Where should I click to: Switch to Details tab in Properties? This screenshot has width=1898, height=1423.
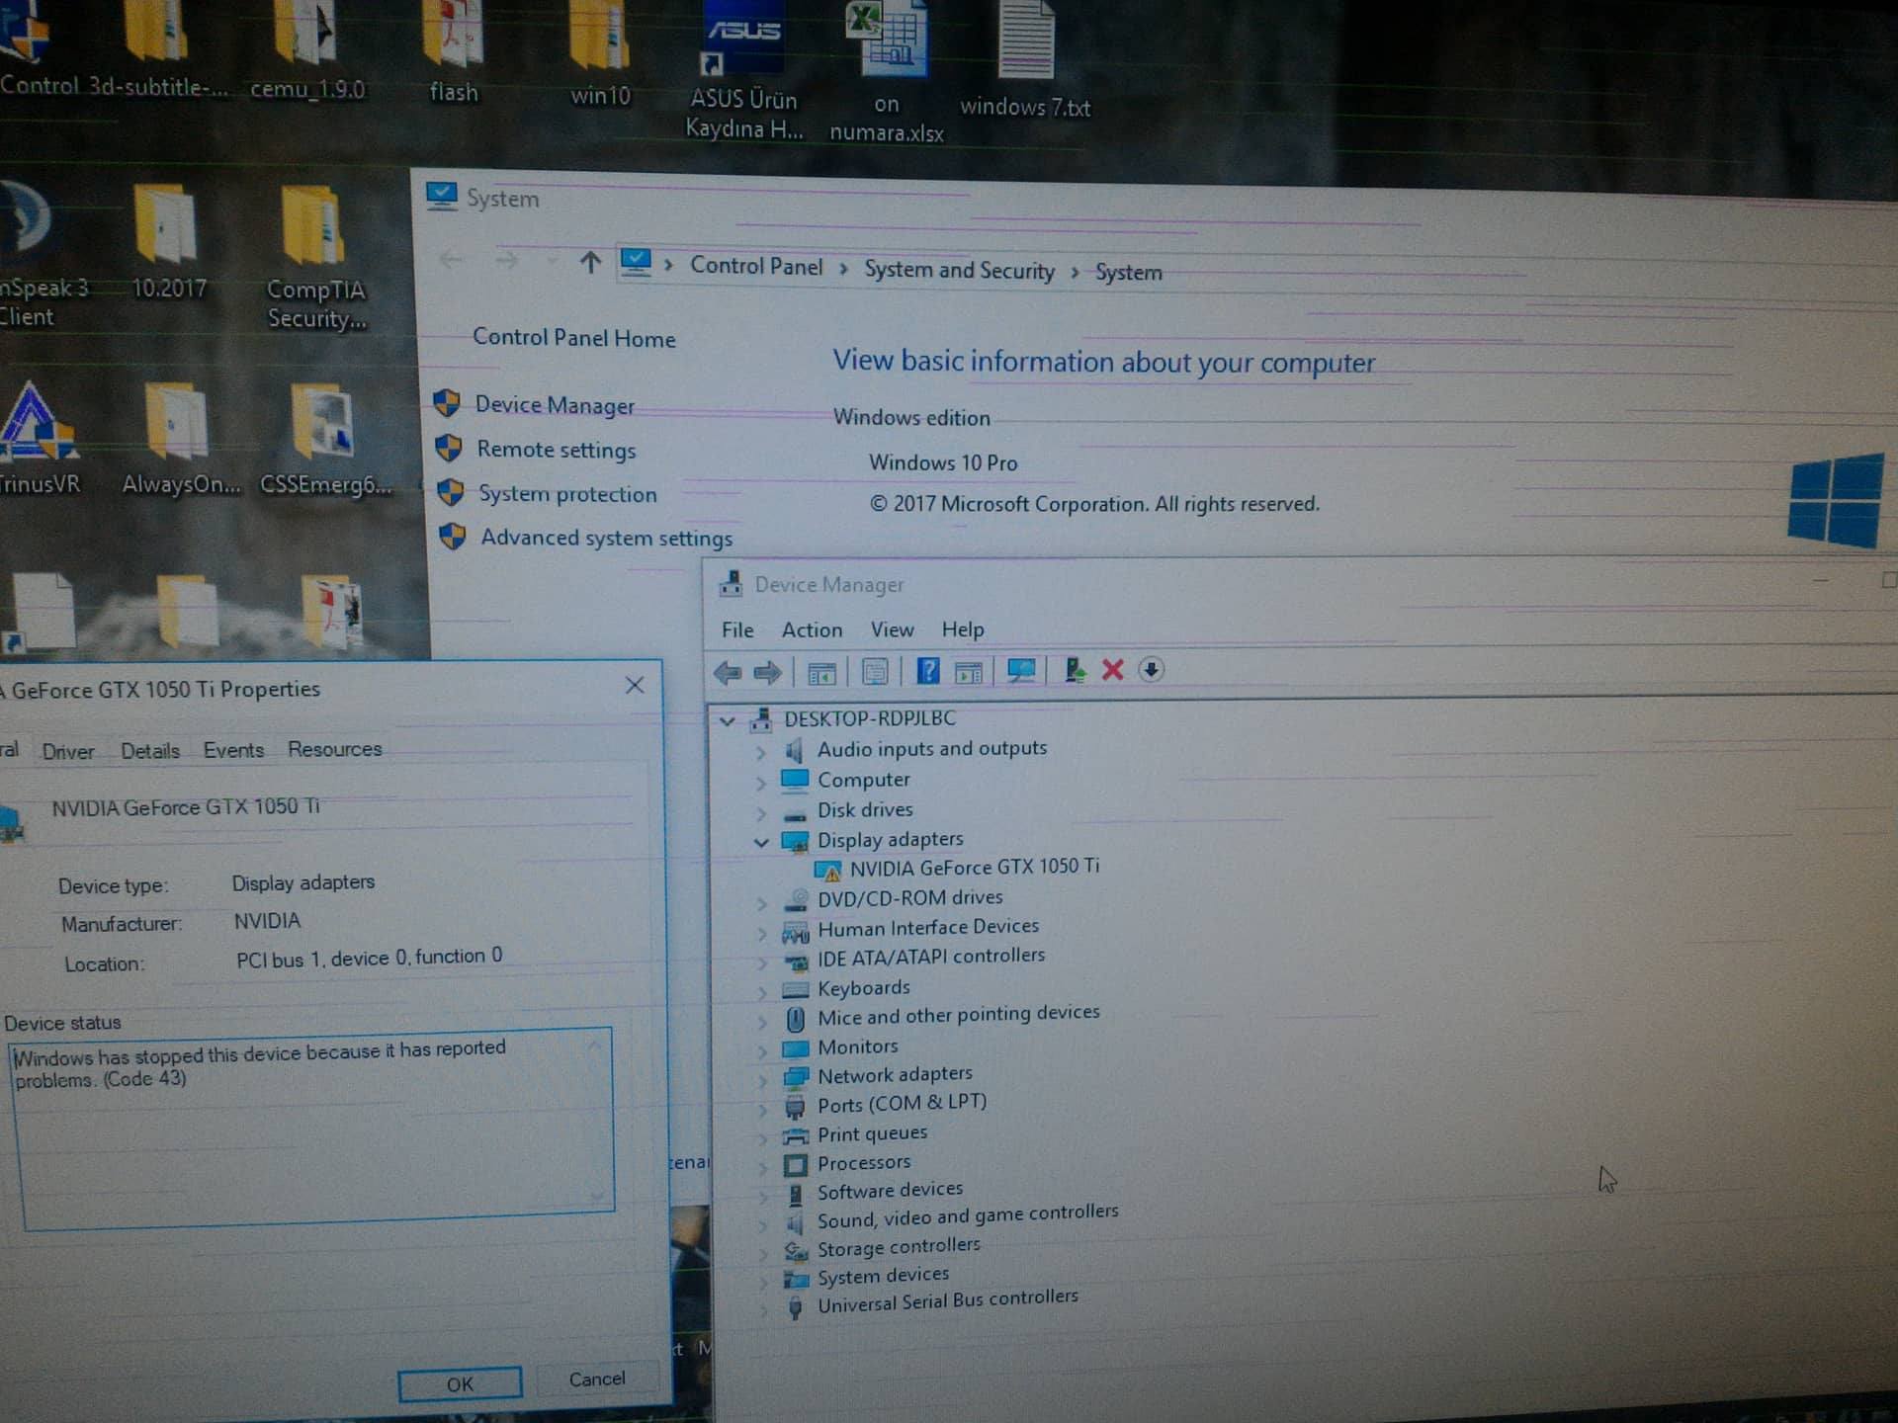(x=150, y=751)
